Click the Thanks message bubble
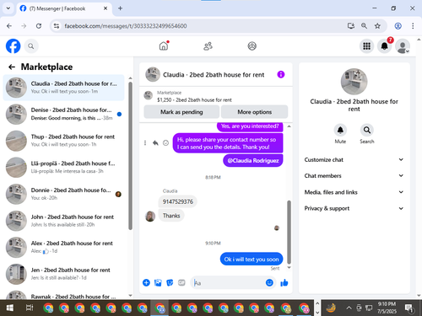The width and height of the screenshot is (422, 316). click(x=171, y=216)
